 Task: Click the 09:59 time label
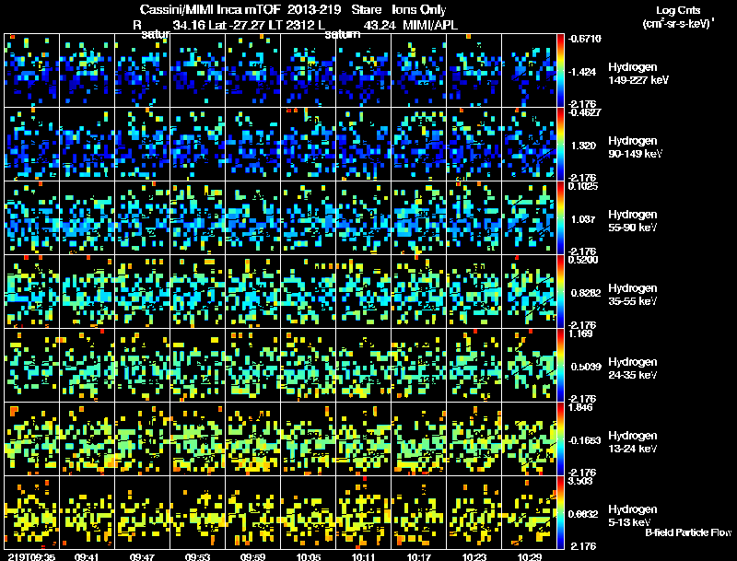point(252,556)
